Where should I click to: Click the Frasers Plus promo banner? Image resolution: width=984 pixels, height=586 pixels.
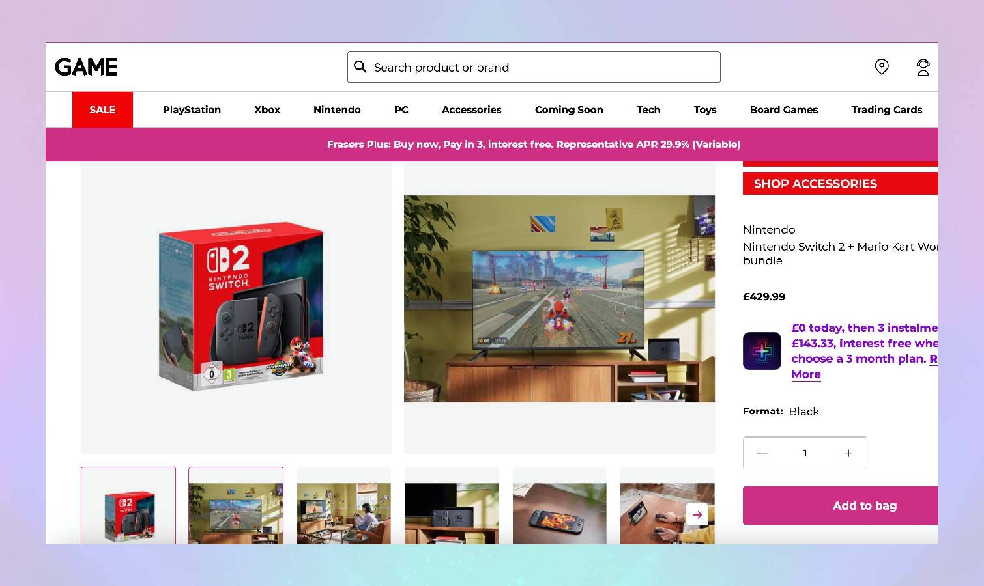pos(492,145)
